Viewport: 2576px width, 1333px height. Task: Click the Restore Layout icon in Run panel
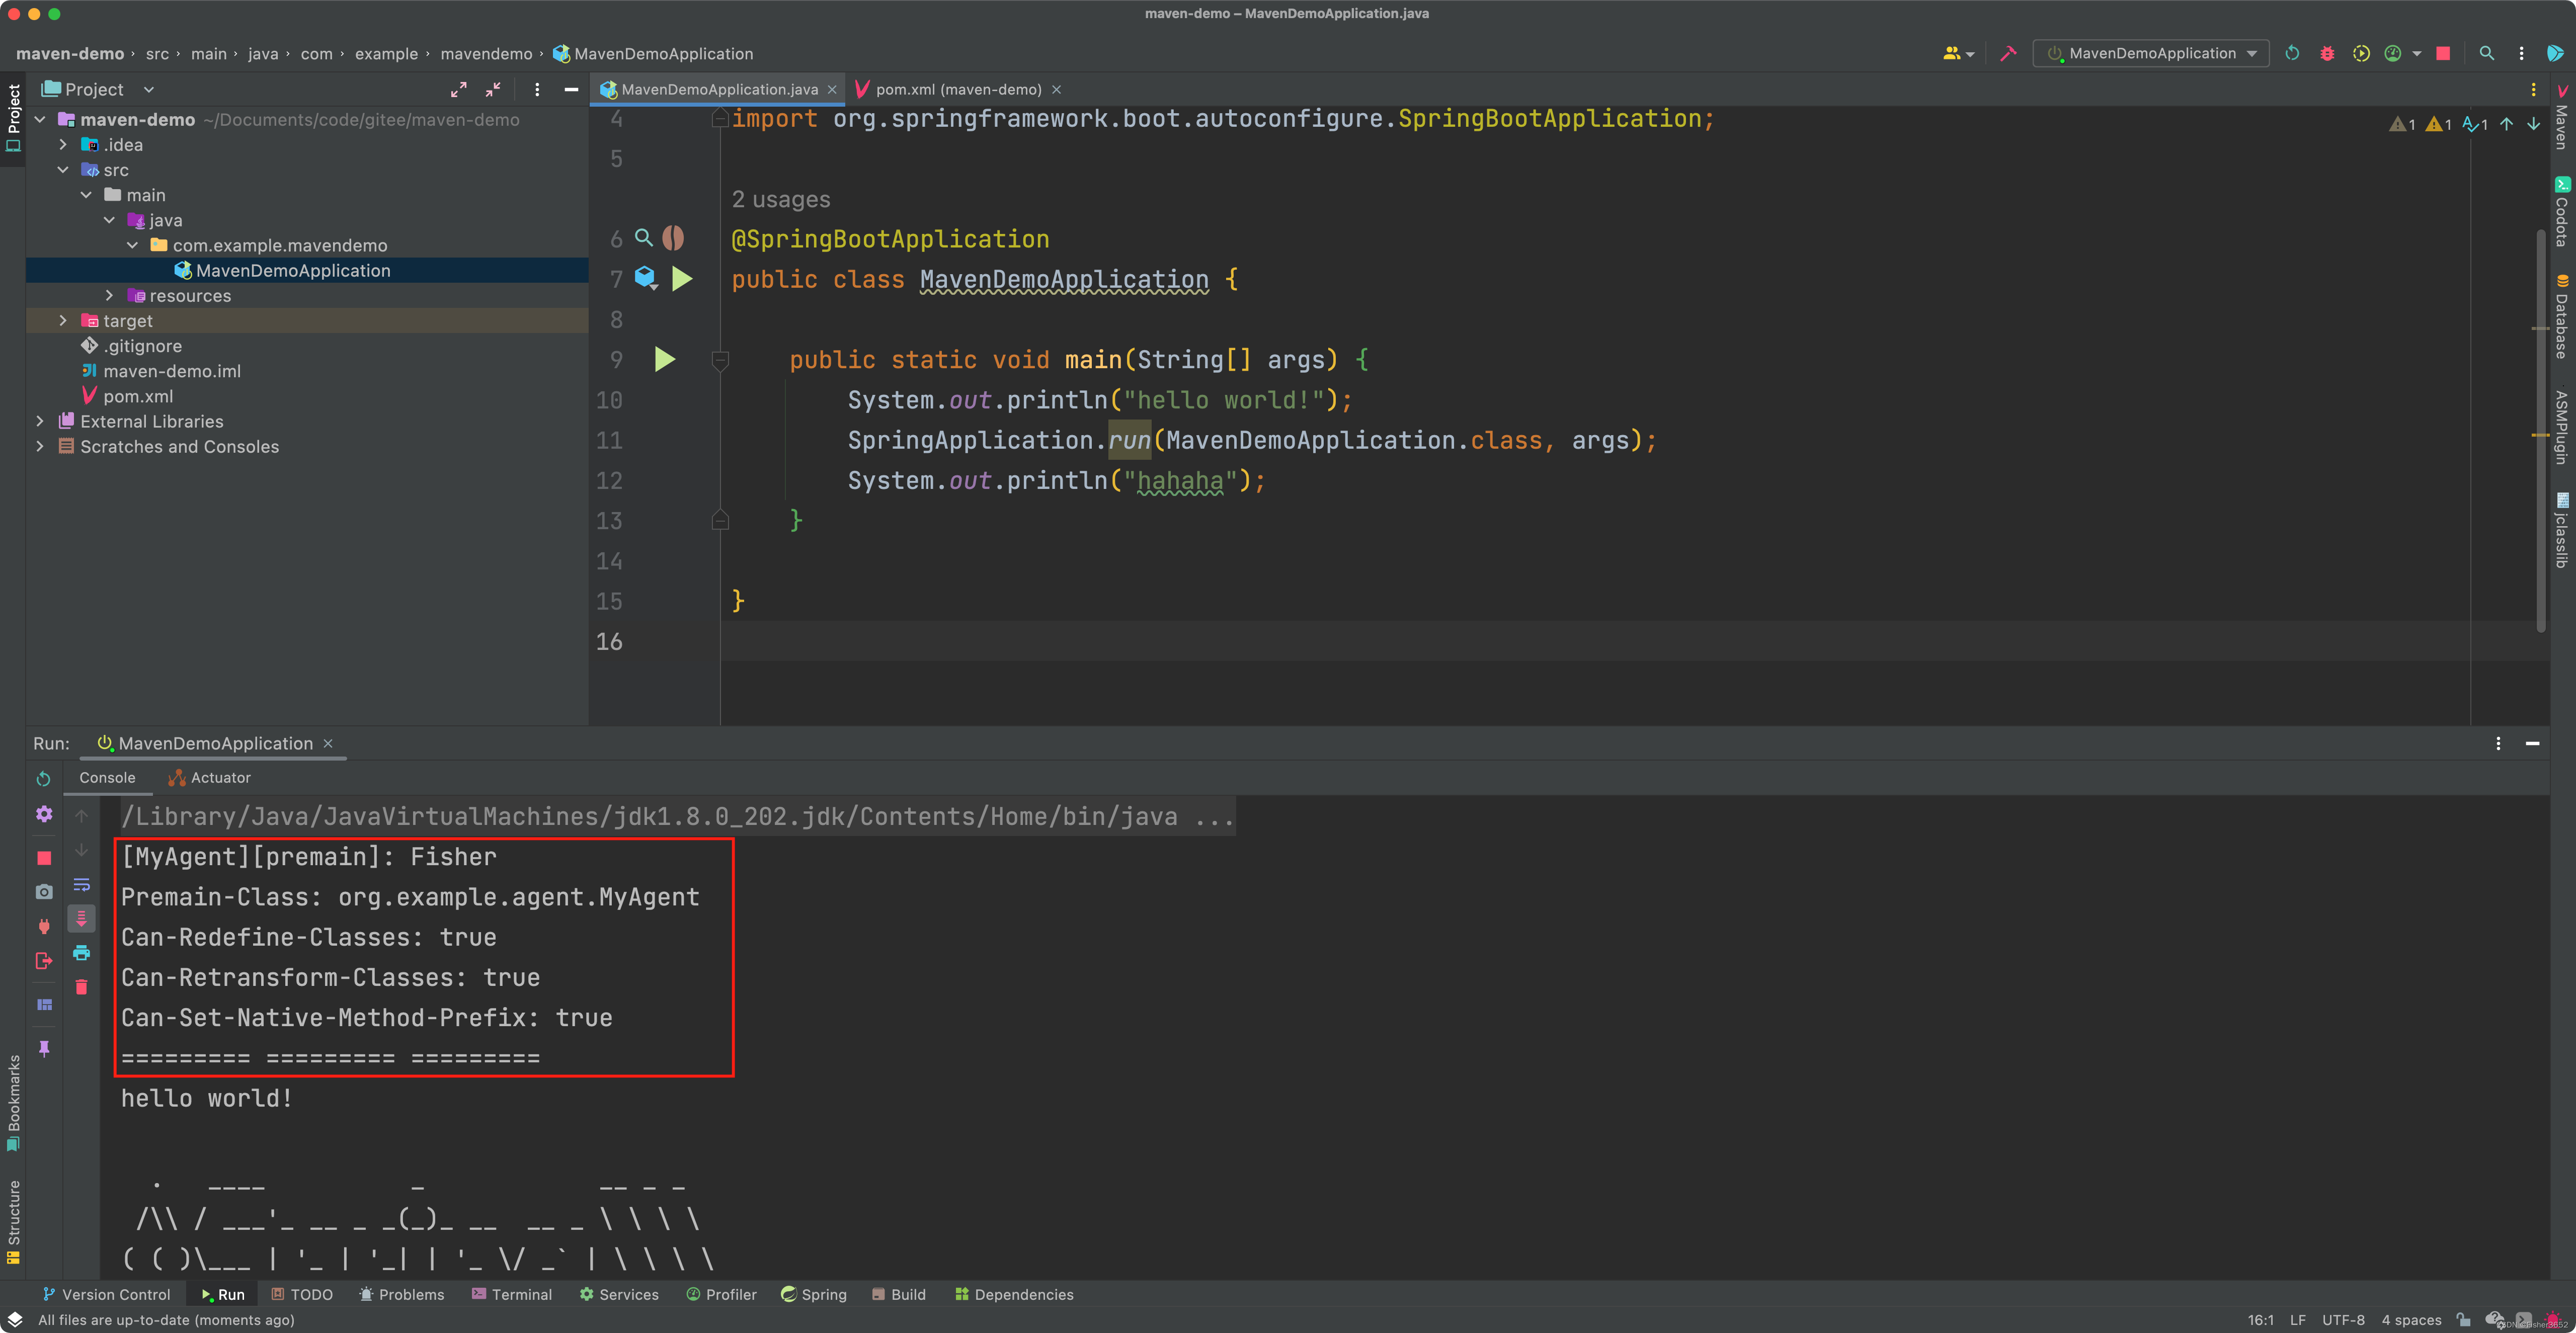[x=44, y=1004]
